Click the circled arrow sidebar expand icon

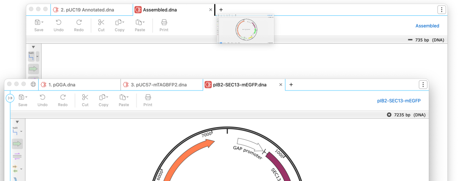click(10, 98)
